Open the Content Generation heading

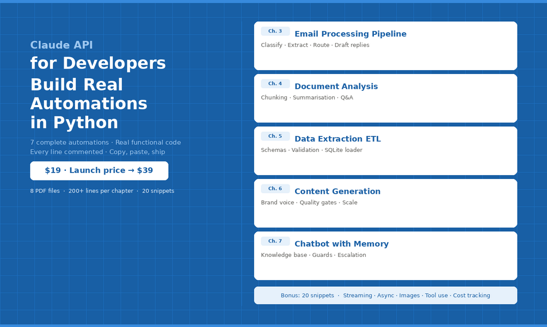point(337,192)
